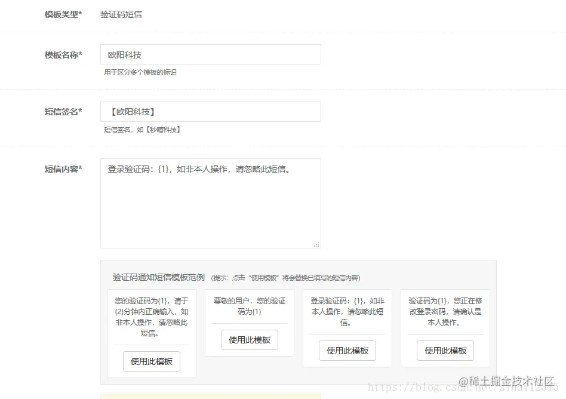
Task: Click the 模板名称 input field containing 欧阳科技
Action: coord(210,54)
